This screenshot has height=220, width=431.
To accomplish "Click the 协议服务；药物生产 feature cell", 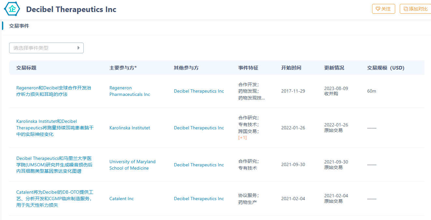I will [x=249, y=199].
